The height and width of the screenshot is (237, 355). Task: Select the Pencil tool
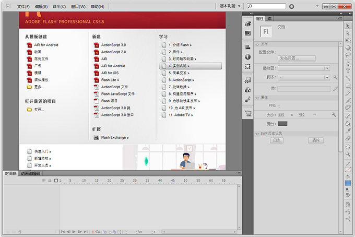coord(348,93)
